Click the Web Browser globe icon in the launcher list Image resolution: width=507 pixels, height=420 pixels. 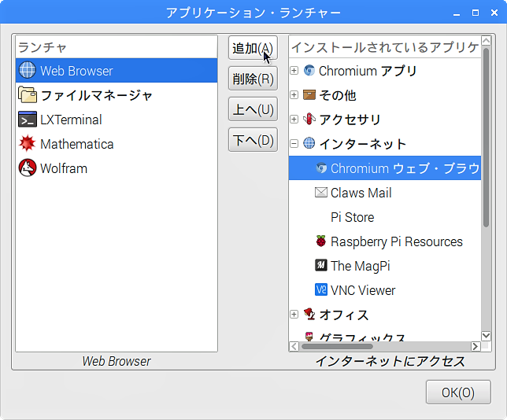pyautogui.click(x=27, y=71)
